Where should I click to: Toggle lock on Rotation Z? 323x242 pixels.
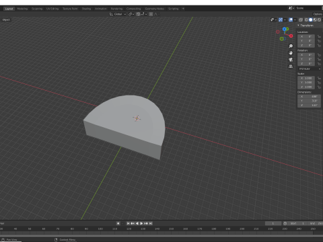point(319,64)
